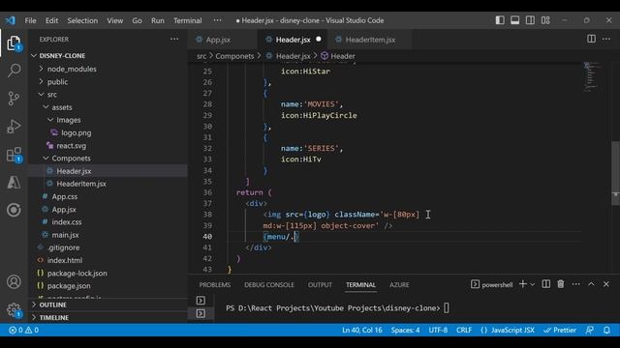620x348 pixels.
Task: Toggle the primary sidebar layout icon
Action: (500, 20)
